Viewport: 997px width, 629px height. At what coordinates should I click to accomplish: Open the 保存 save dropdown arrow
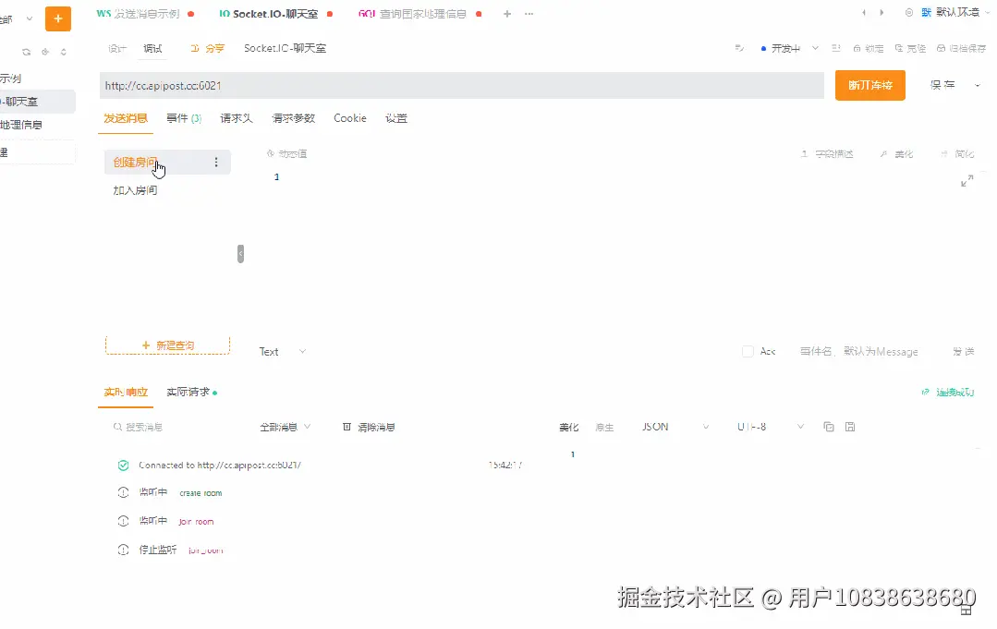[x=978, y=85]
